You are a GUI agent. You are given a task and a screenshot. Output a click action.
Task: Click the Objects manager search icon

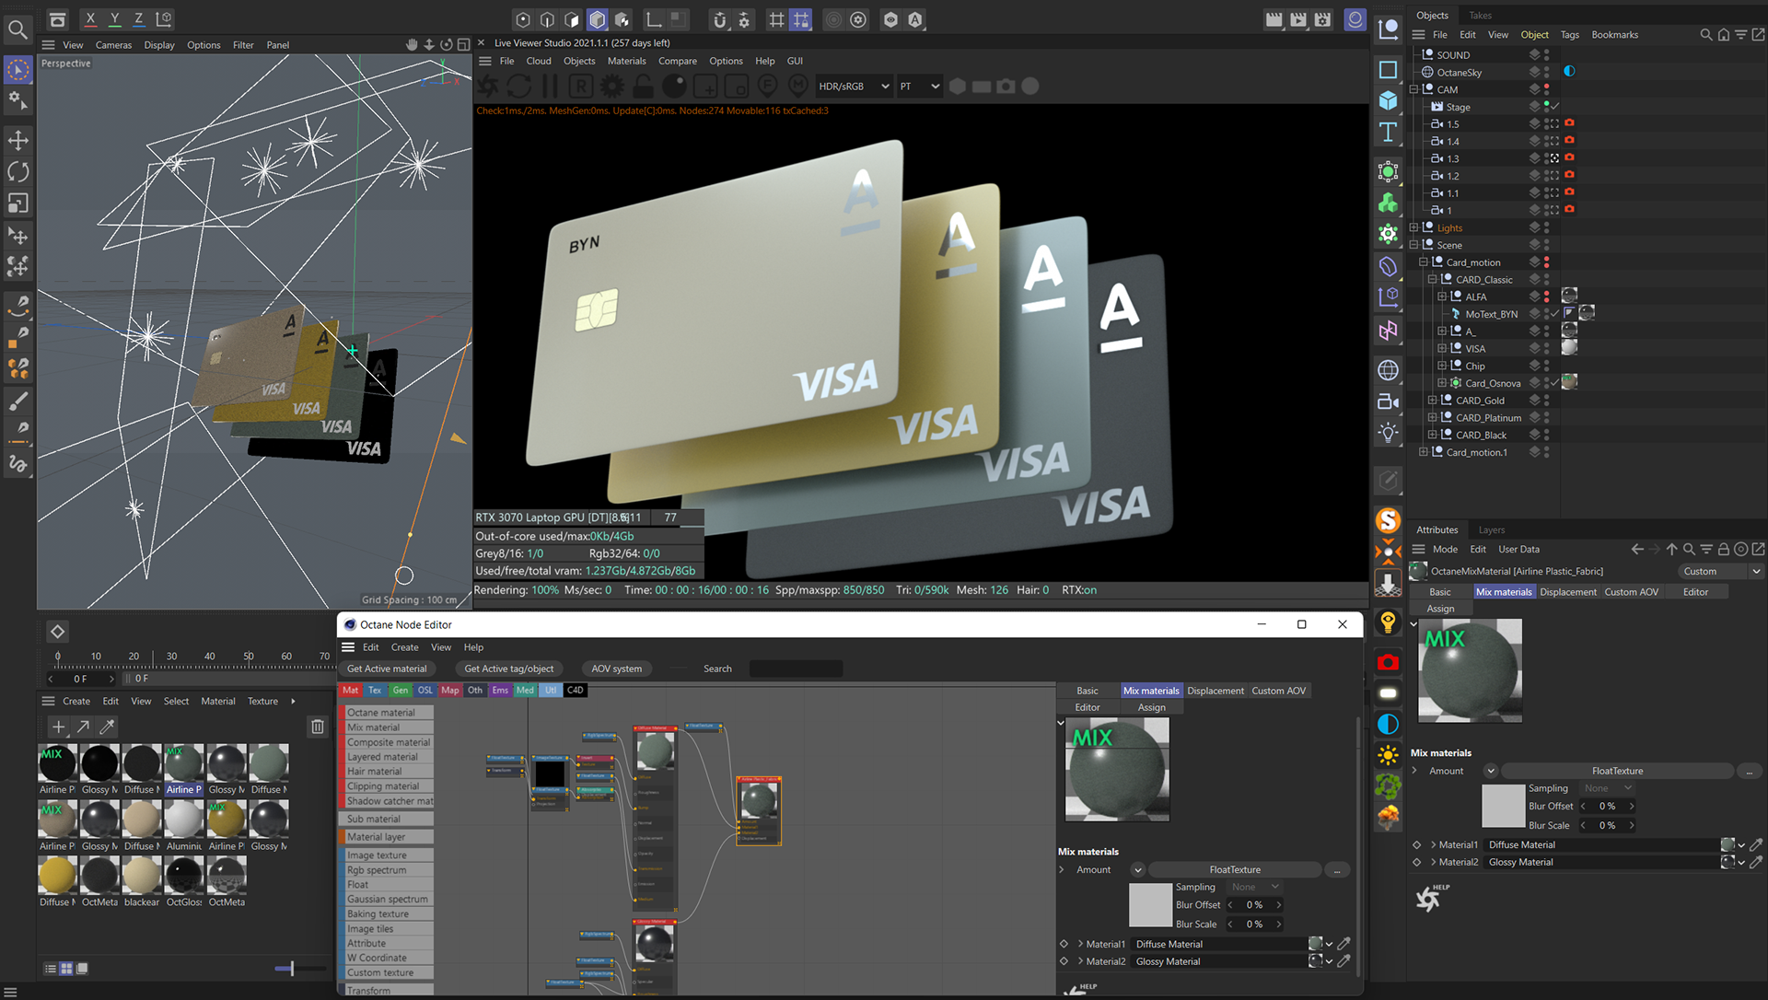click(x=1705, y=35)
